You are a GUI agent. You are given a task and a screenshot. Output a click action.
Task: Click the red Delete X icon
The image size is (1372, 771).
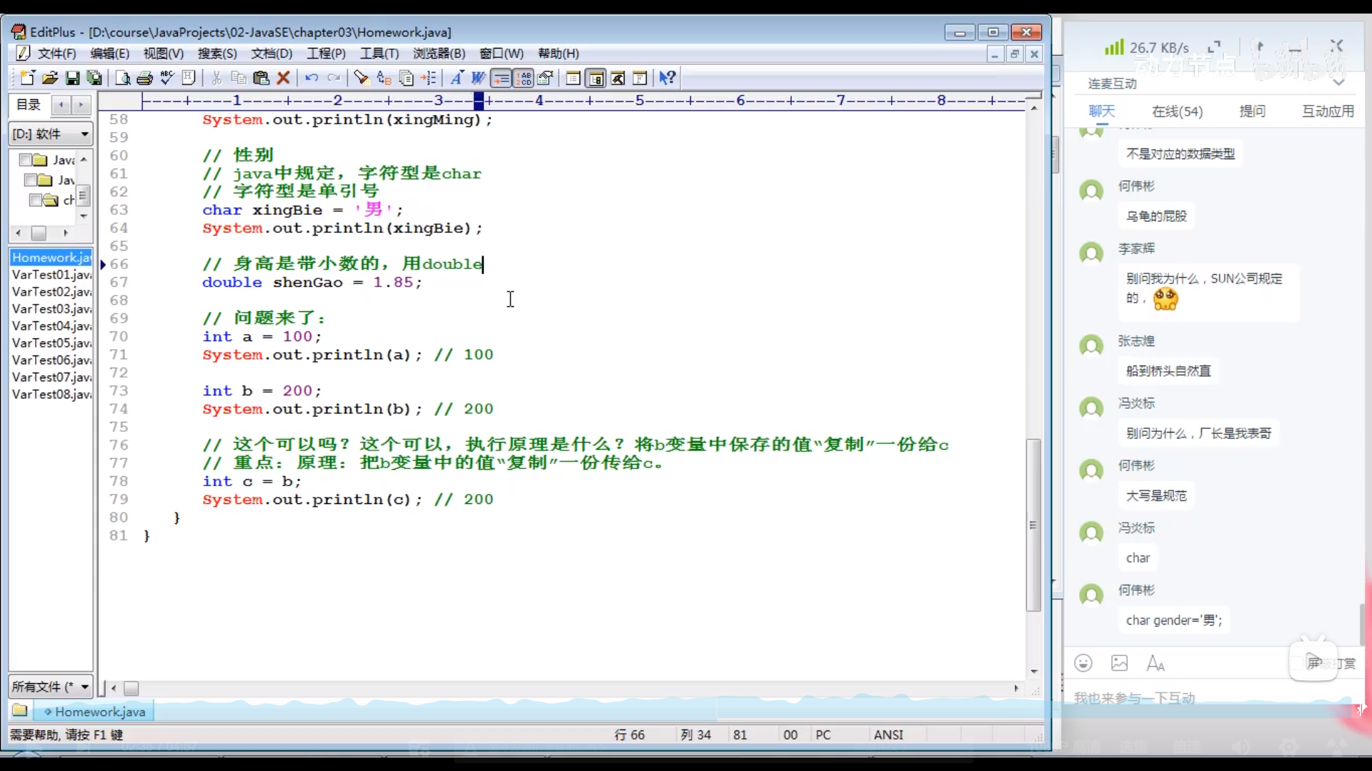coord(283,78)
